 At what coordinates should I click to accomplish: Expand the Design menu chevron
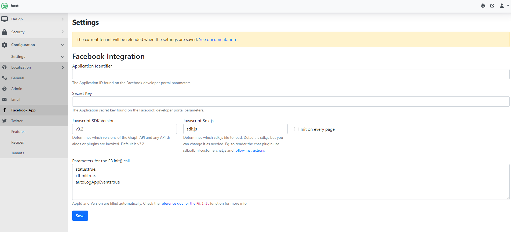[63, 19]
